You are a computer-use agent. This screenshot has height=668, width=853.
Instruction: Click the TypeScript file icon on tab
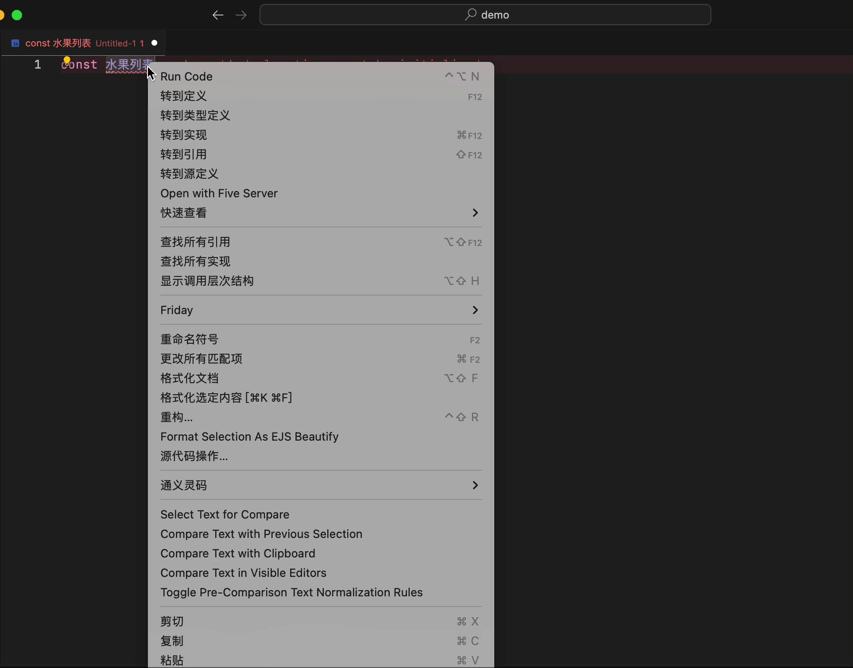(16, 43)
